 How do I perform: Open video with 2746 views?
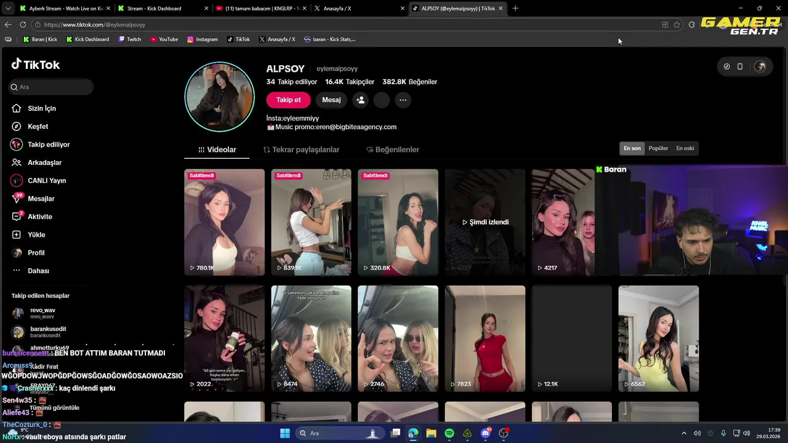(x=398, y=338)
